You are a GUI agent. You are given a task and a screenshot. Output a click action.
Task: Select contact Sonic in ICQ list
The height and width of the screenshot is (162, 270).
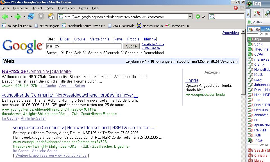coord(258,44)
